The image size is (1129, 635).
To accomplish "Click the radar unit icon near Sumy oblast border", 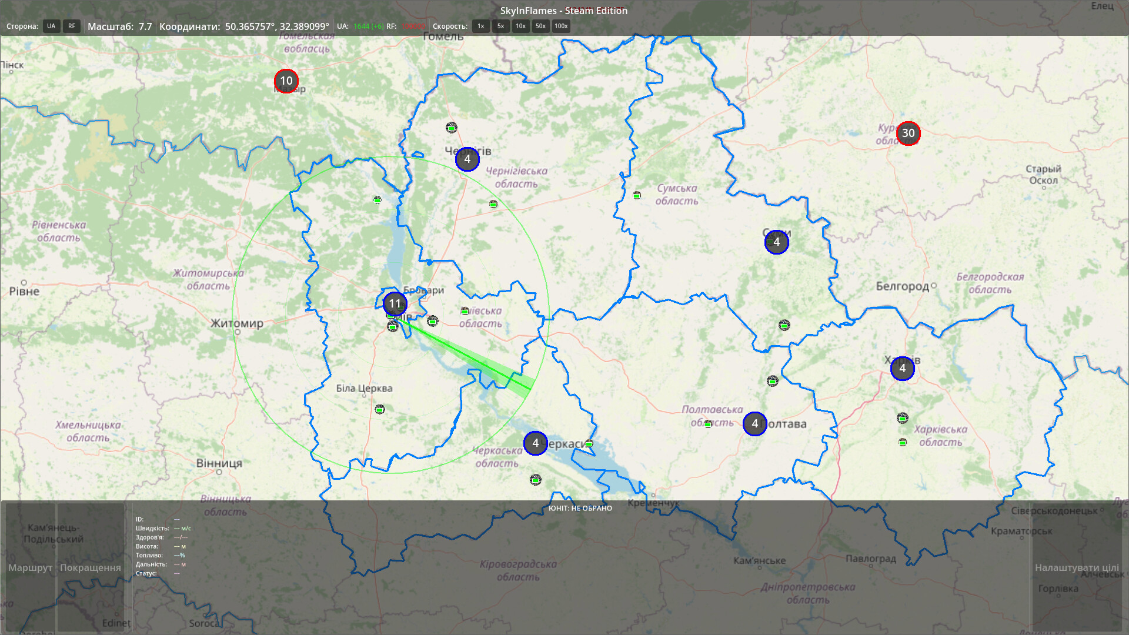I will point(636,195).
